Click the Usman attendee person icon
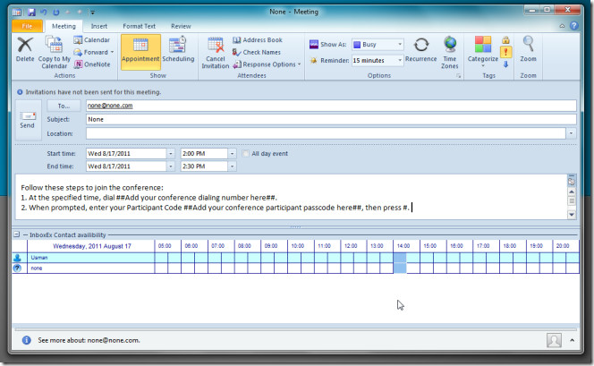This screenshot has height=366, width=594. (x=17, y=258)
